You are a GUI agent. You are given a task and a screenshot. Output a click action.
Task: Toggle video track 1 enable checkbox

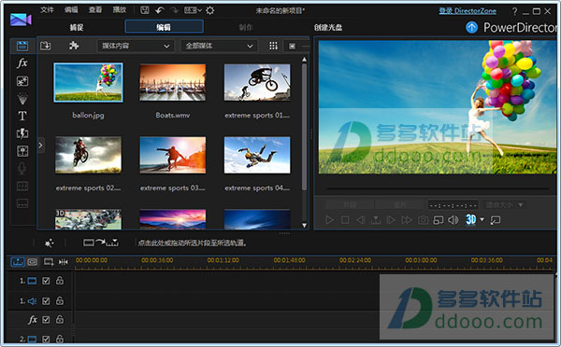46,281
